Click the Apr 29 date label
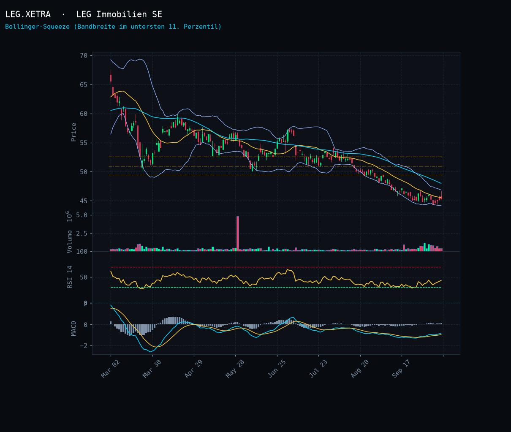Viewport: 511px width, 432px height. 194,369
